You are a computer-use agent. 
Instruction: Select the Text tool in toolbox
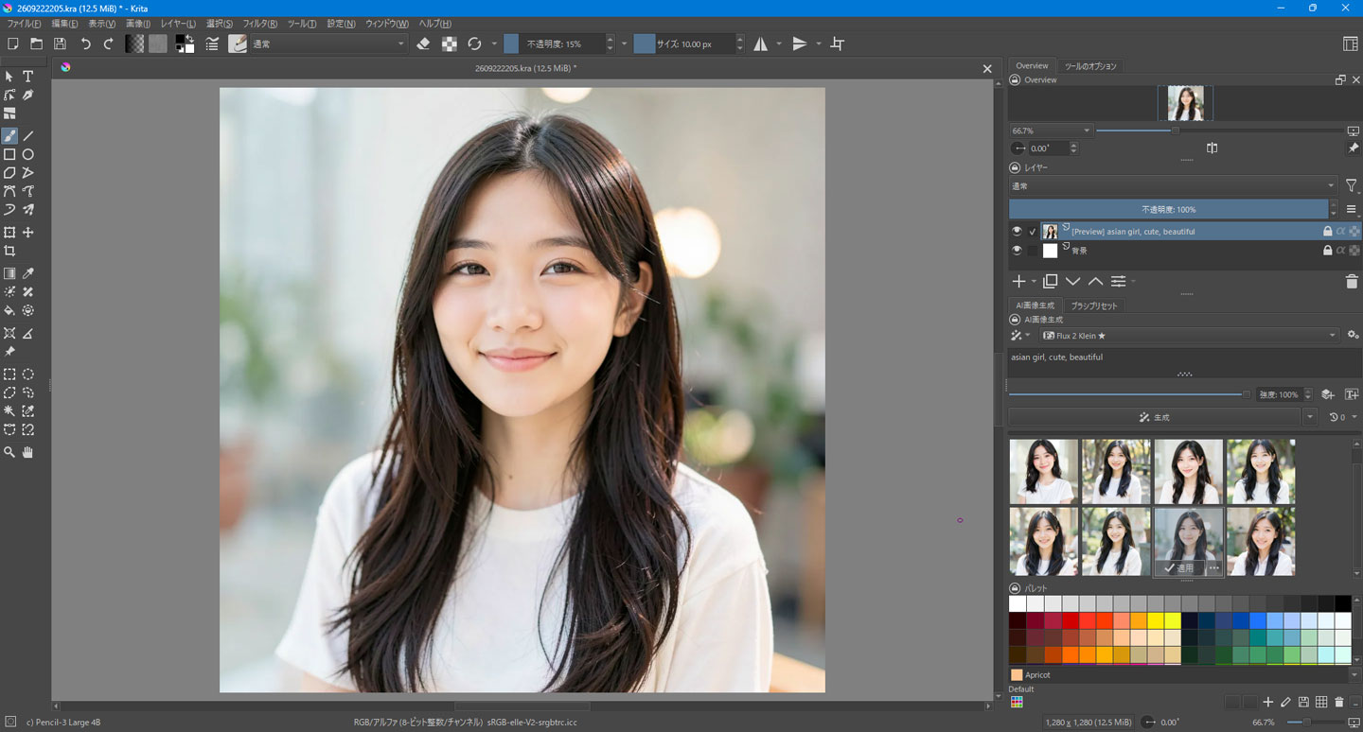point(28,77)
